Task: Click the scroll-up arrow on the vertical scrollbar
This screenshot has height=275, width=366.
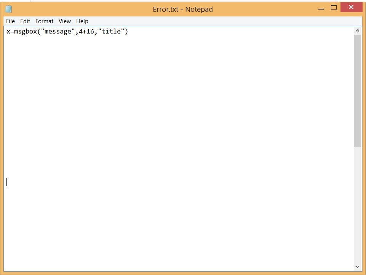Action: tap(357, 30)
